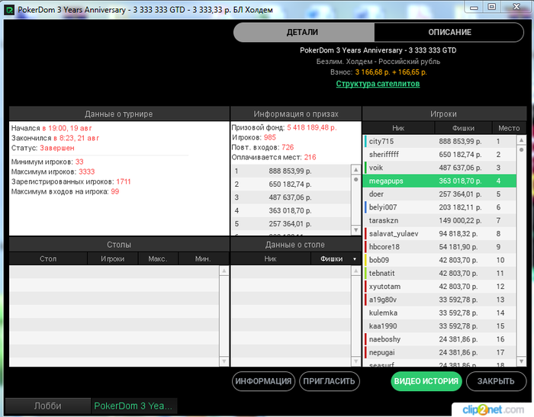Select player kulemka row
The width and height of the screenshot is (534, 417).
pyautogui.click(x=439, y=313)
